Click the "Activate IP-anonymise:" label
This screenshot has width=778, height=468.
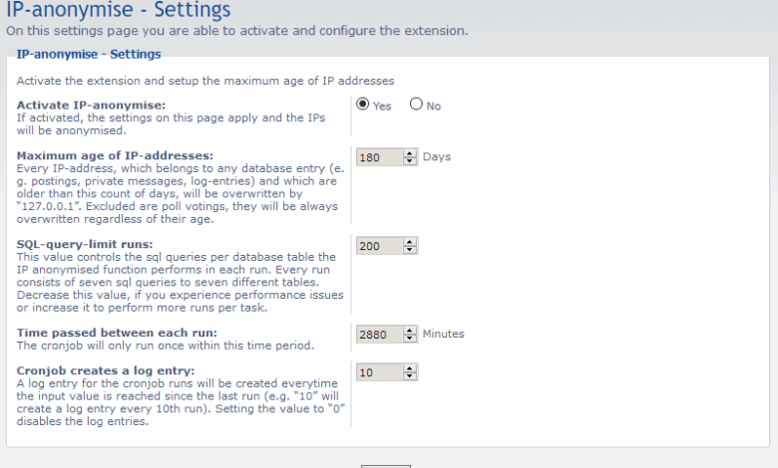[x=91, y=105]
